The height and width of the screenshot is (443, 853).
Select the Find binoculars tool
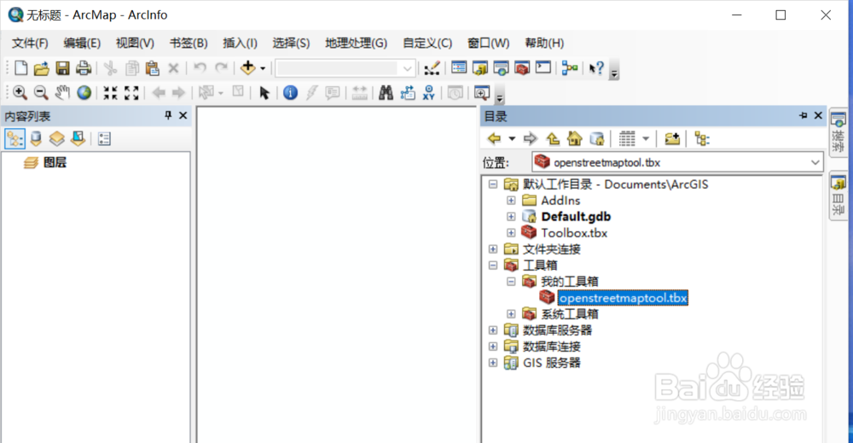click(x=386, y=92)
